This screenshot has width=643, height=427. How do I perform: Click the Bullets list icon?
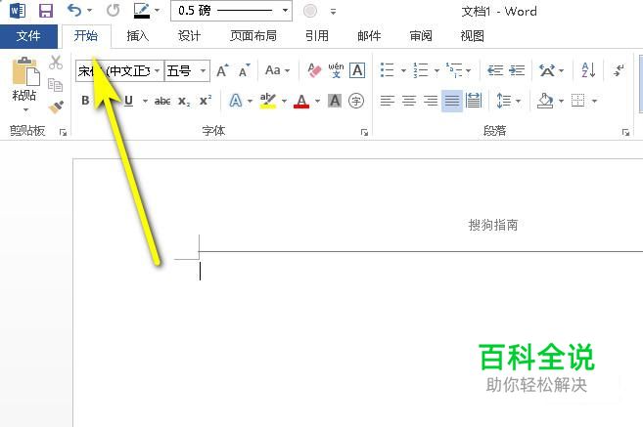(x=388, y=70)
